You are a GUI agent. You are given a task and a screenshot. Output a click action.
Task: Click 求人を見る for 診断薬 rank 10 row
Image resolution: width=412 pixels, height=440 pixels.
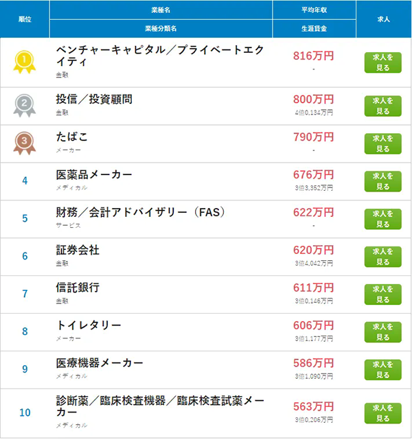382,413
